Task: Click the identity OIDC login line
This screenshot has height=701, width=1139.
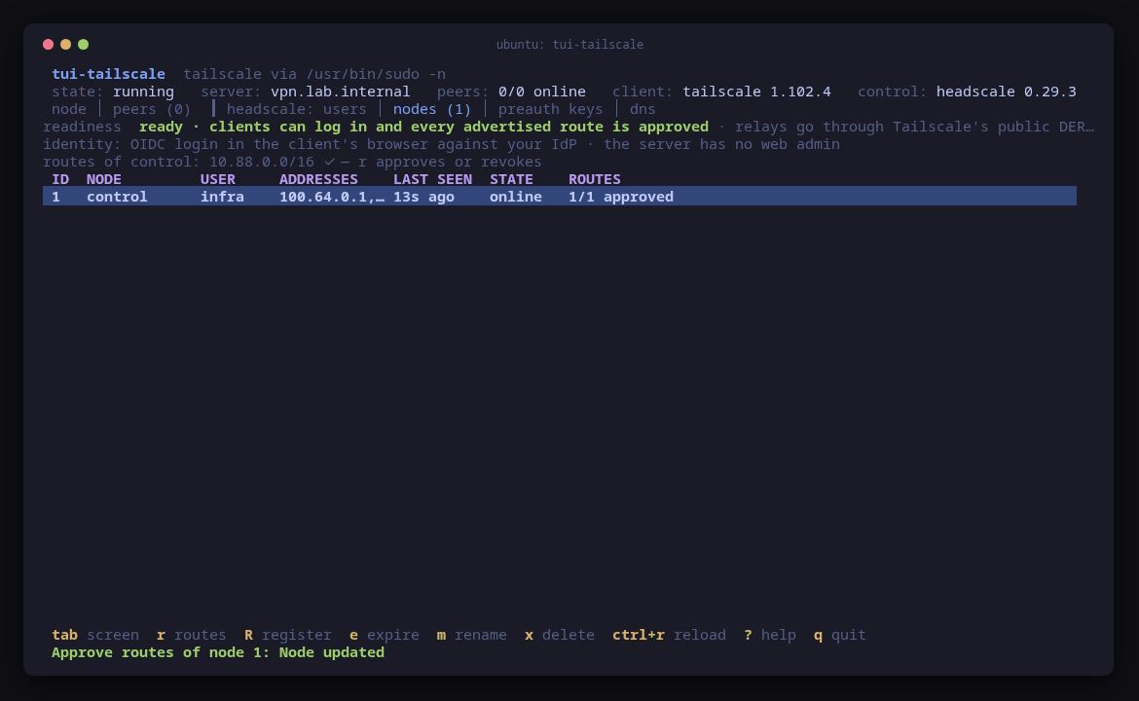Action: 441,144
